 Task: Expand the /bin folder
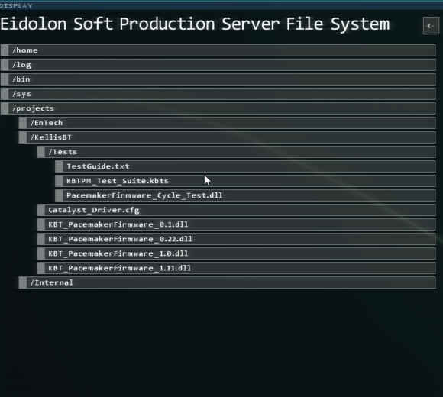(x=218, y=79)
